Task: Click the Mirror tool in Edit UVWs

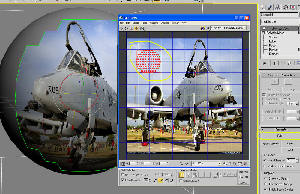Action: tap(142, 28)
